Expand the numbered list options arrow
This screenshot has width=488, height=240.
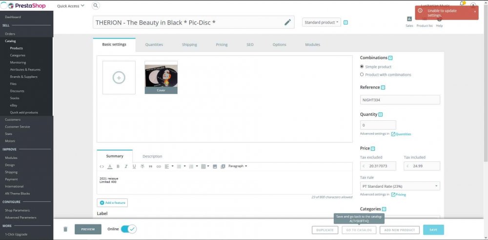[x=197, y=166]
